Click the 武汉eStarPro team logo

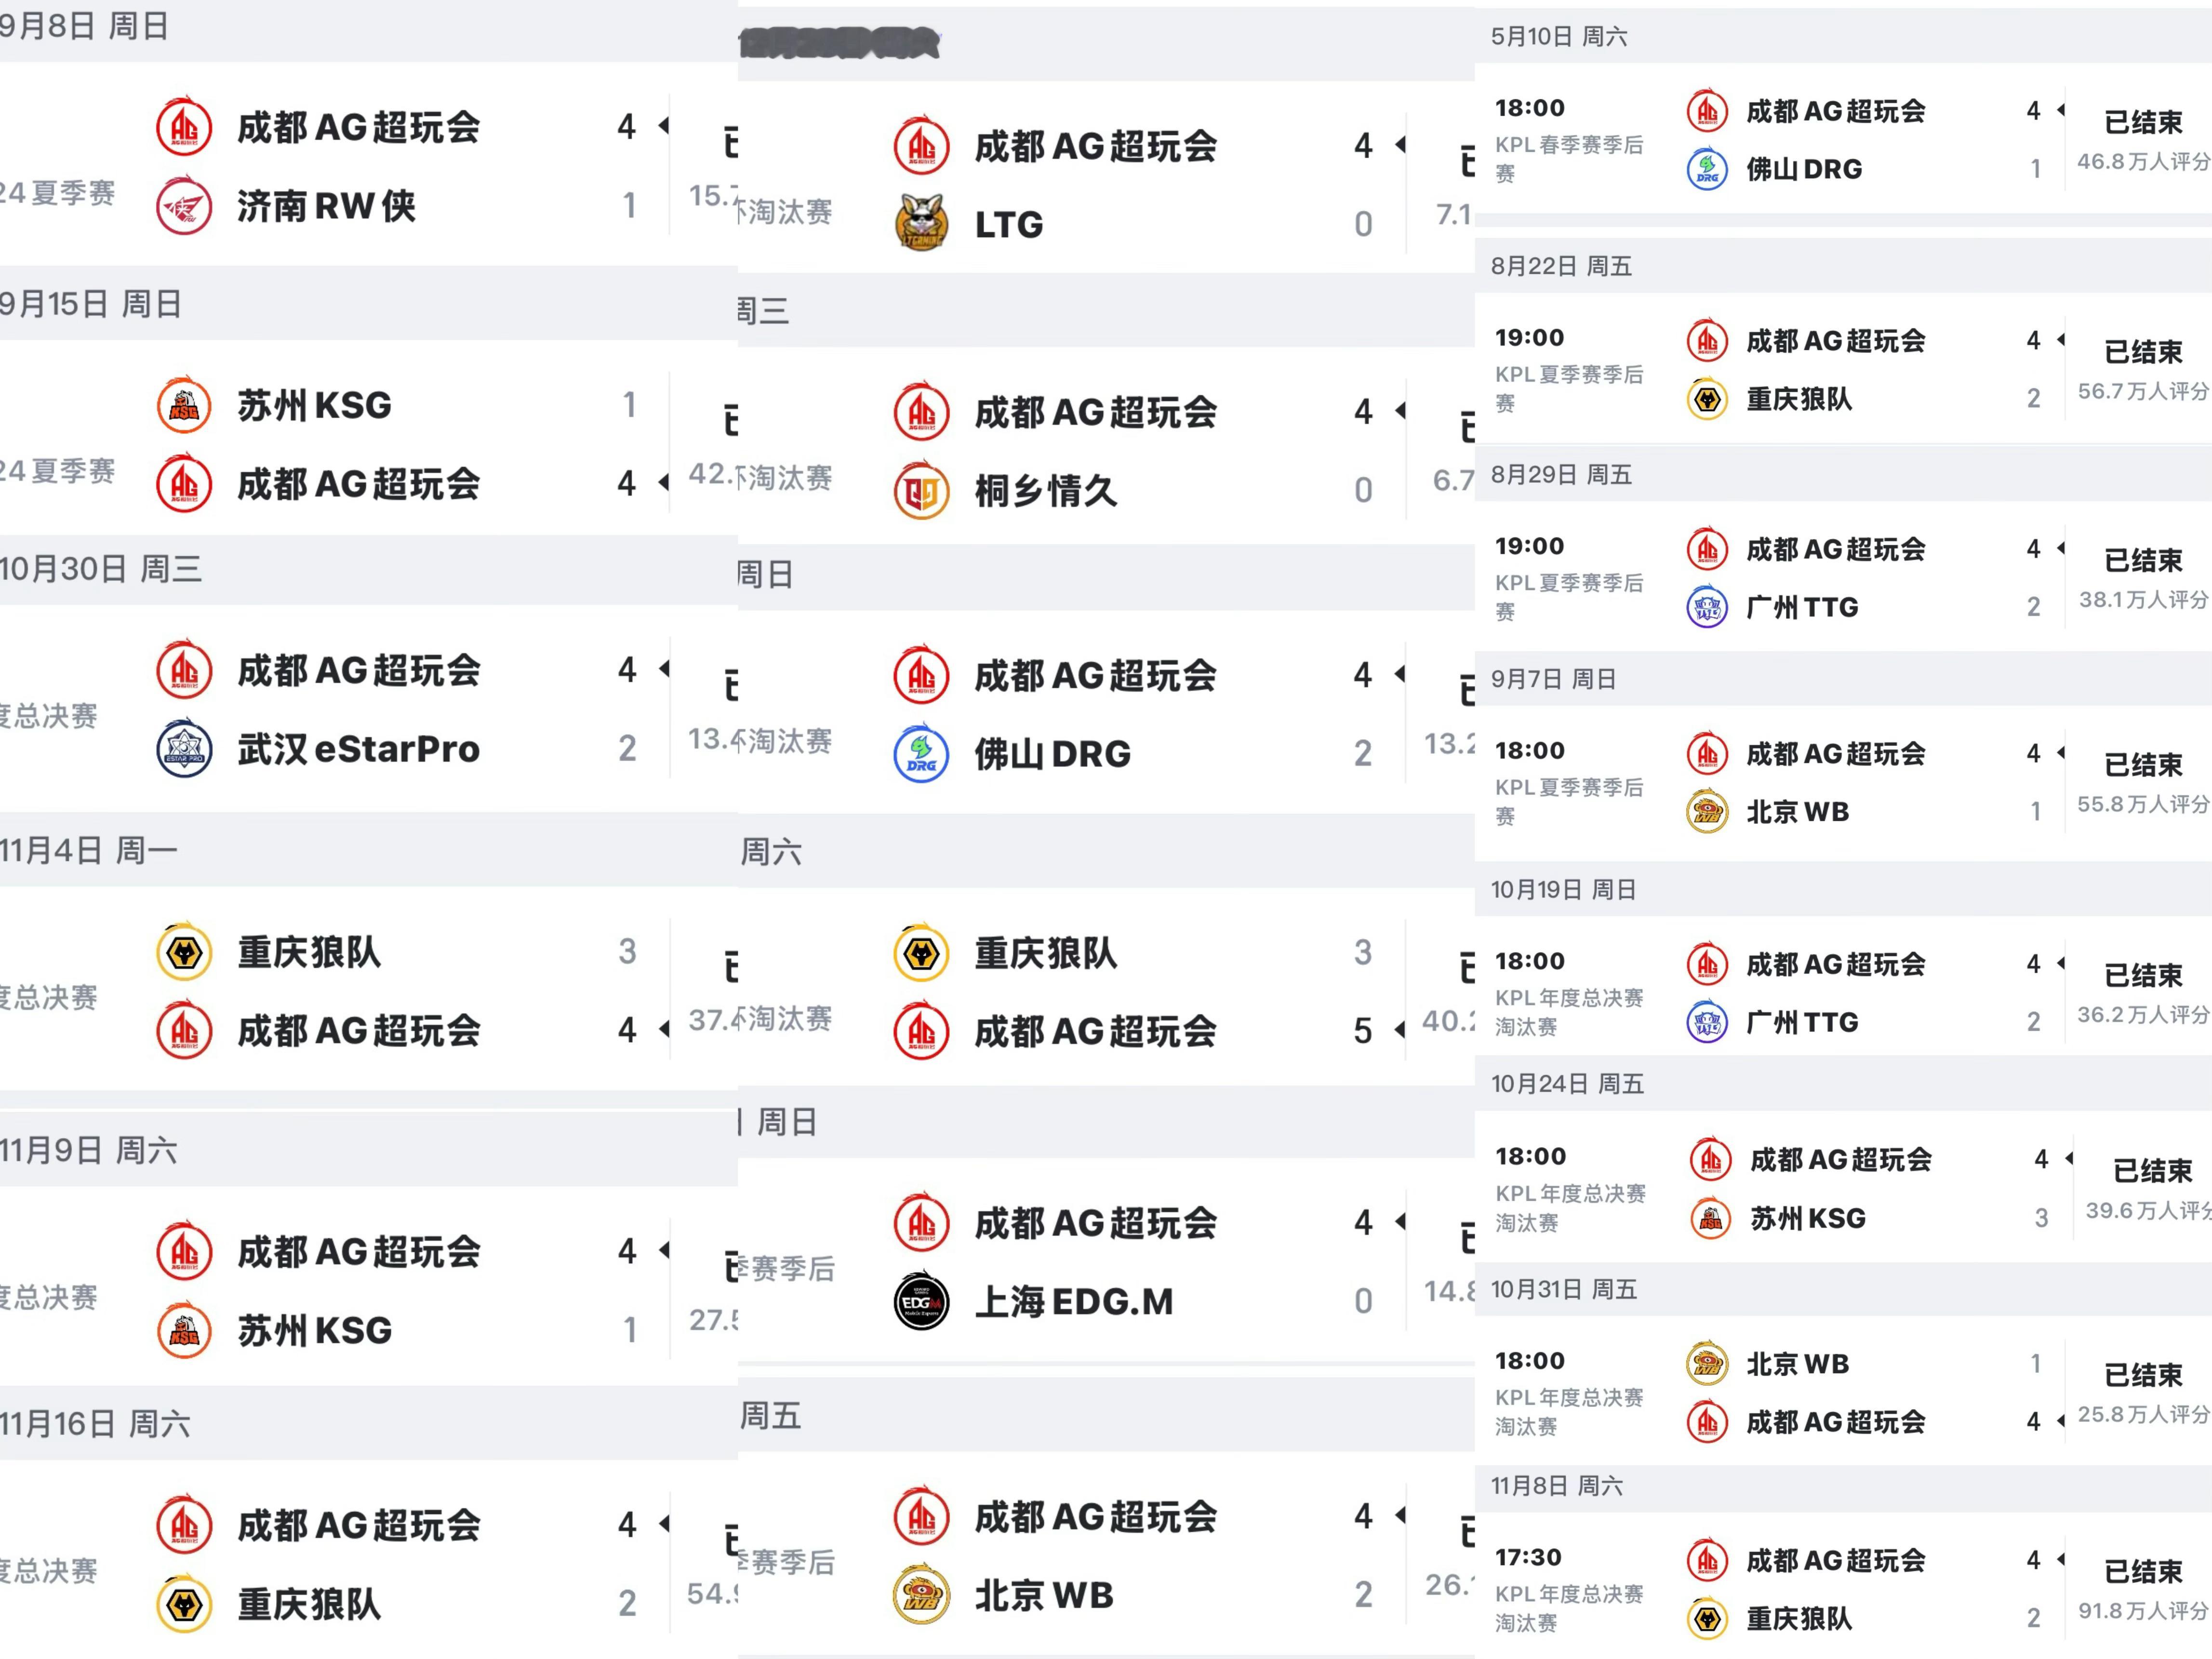(184, 748)
